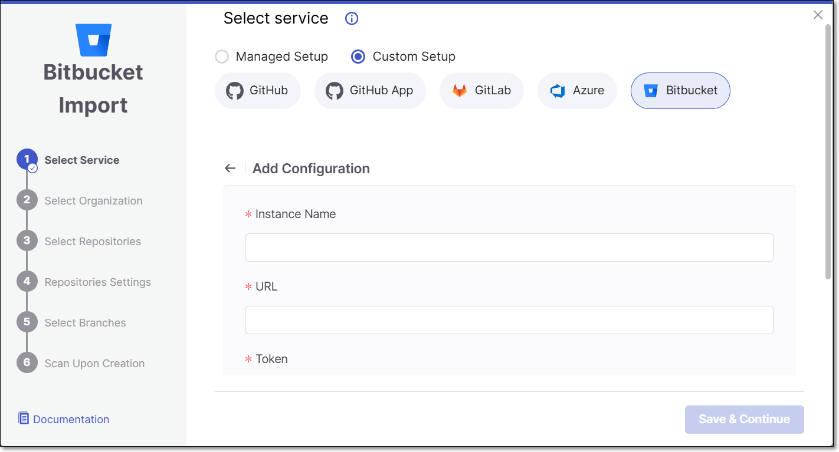This screenshot has height=452, width=839.
Task: Close the import dialog with X
Action: pyautogui.click(x=818, y=15)
